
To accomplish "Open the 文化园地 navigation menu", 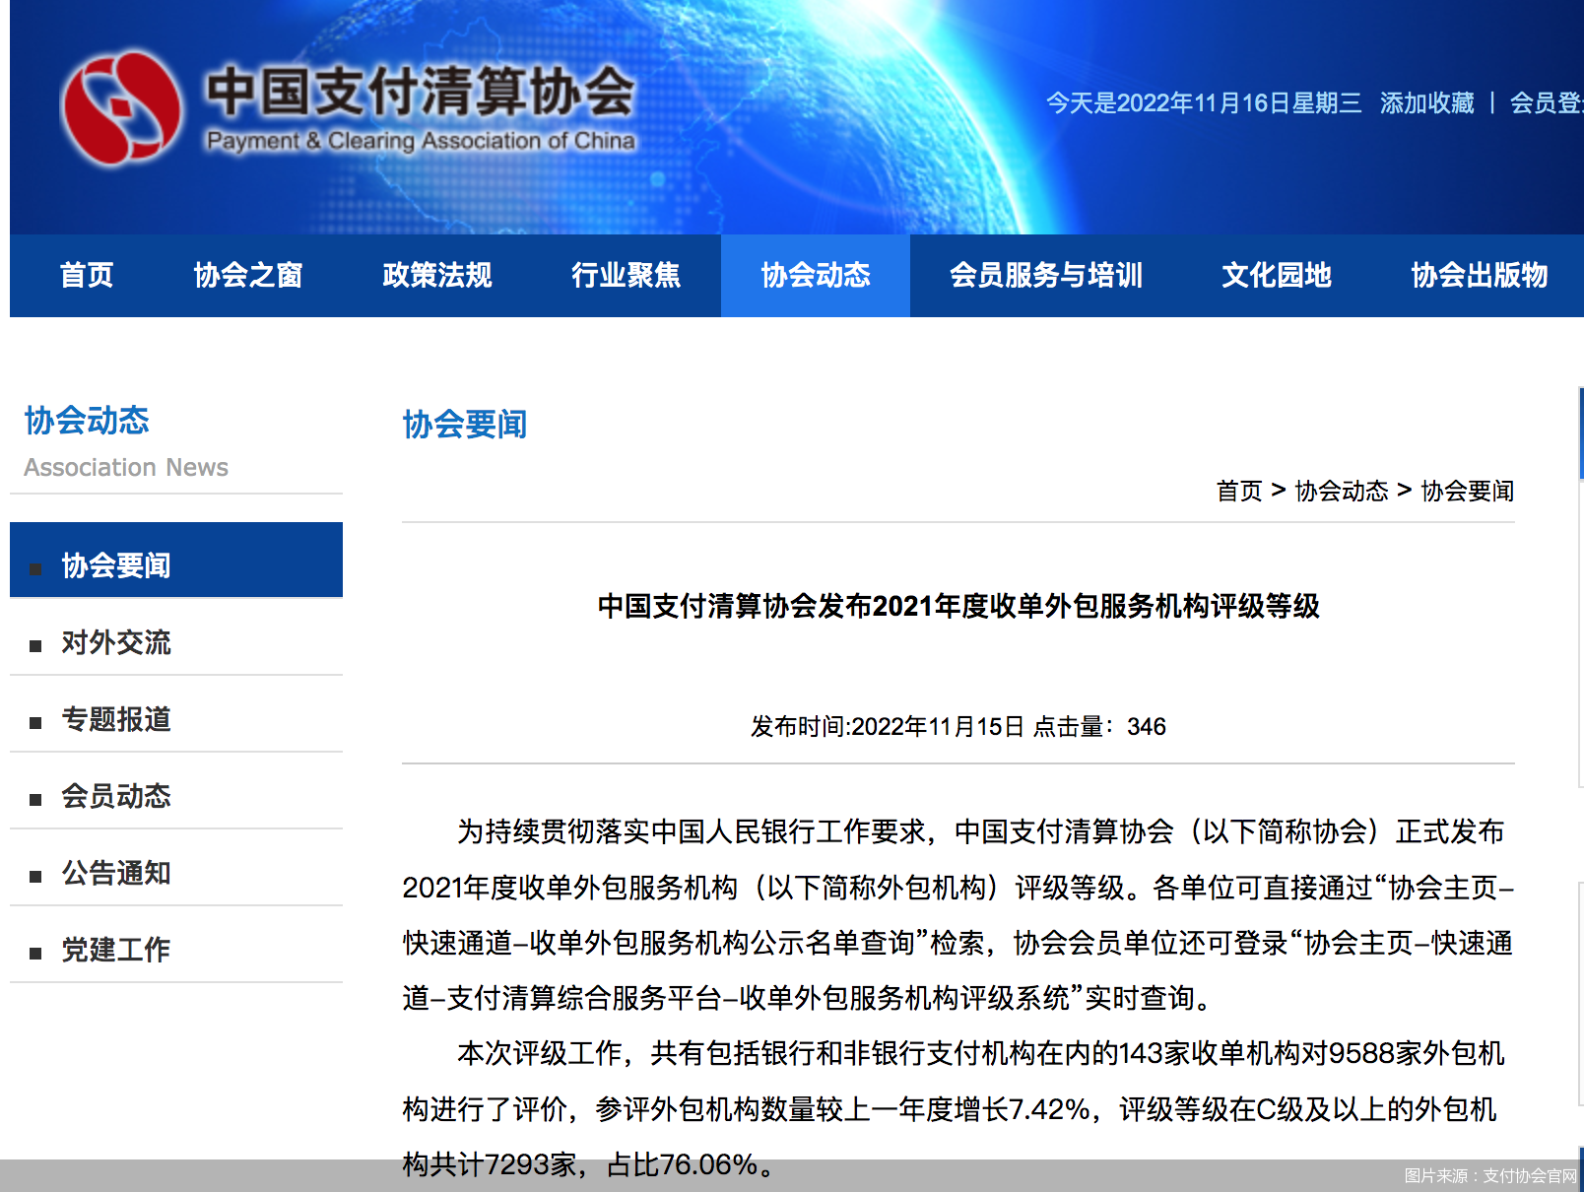I will (1276, 276).
